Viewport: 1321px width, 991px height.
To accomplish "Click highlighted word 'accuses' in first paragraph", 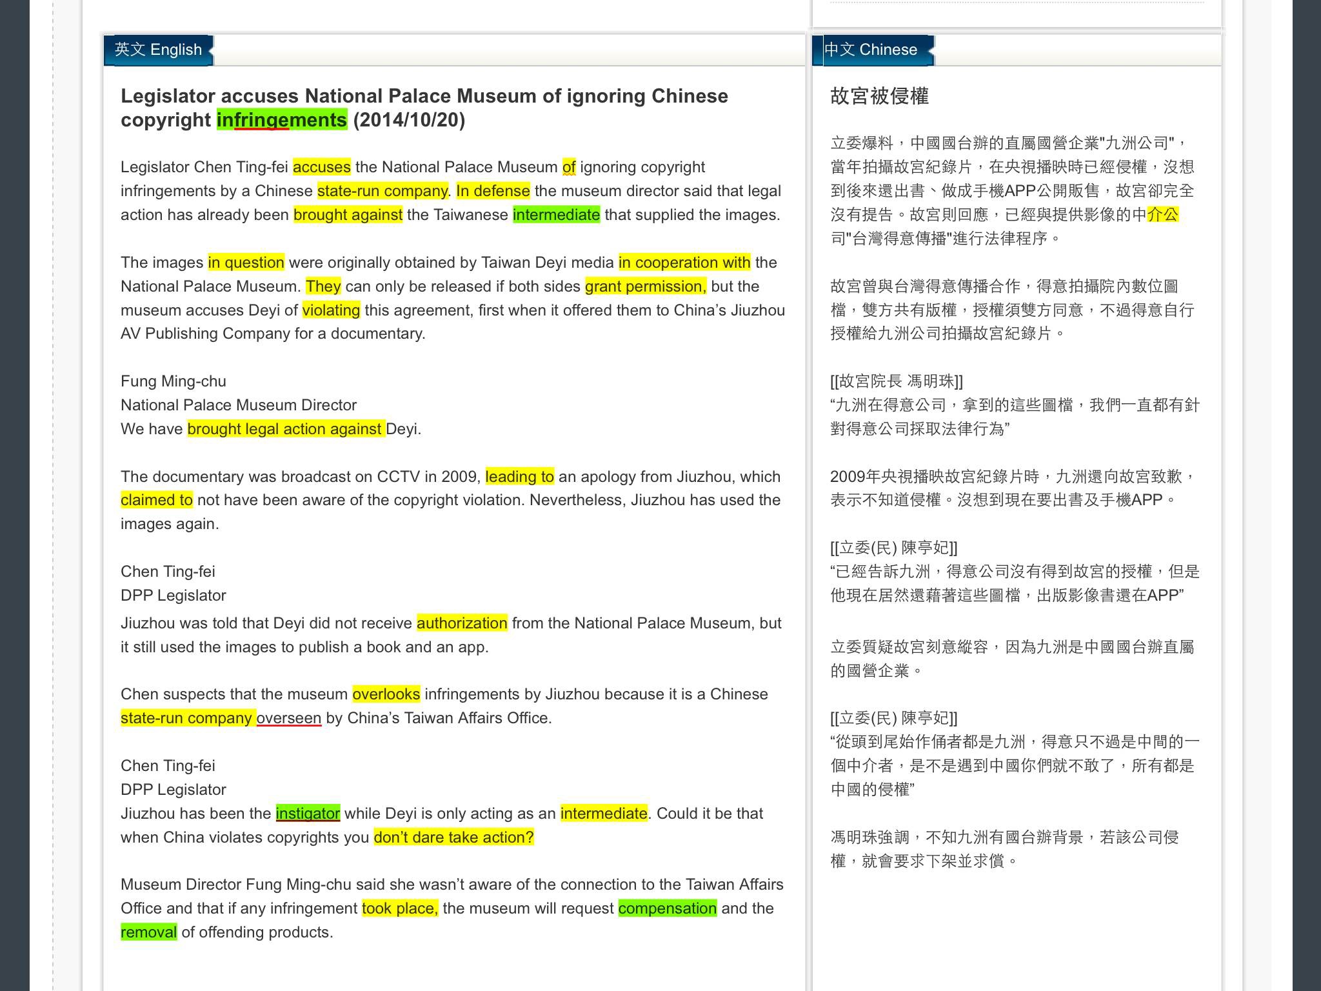I will click(x=322, y=167).
